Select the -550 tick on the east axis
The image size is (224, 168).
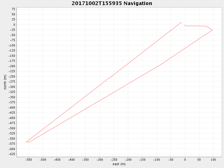pyautogui.click(x=28, y=160)
